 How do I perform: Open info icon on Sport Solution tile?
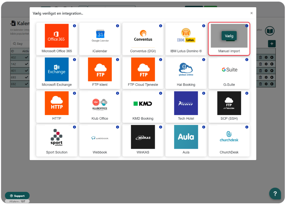point(74,127)
